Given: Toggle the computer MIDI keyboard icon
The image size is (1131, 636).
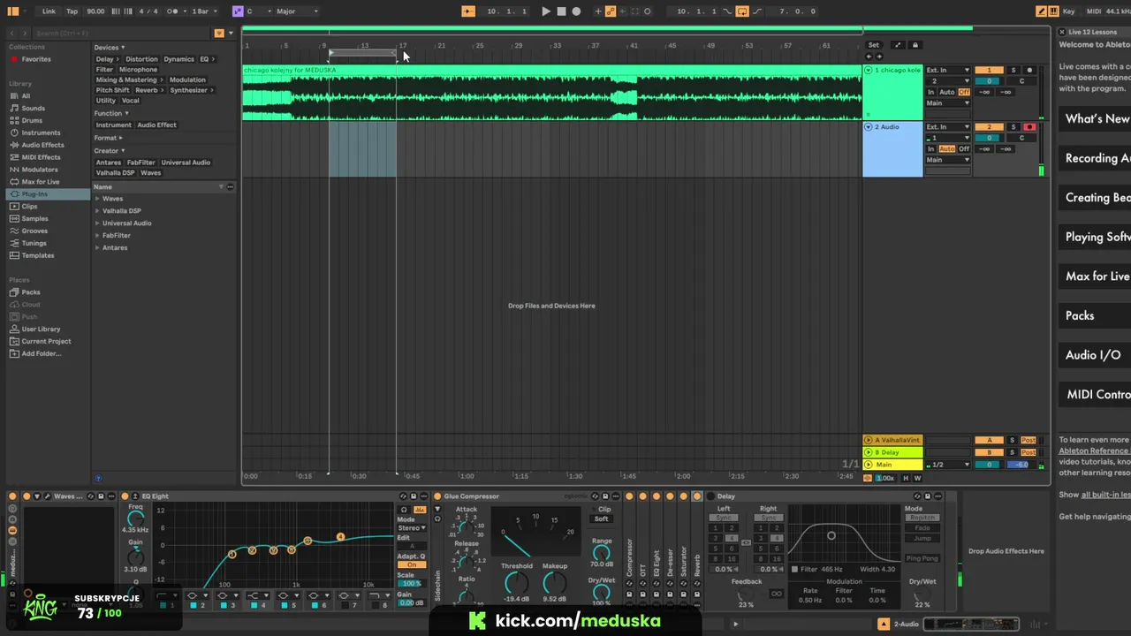Looking at the screenshot, I should 1054,11.
